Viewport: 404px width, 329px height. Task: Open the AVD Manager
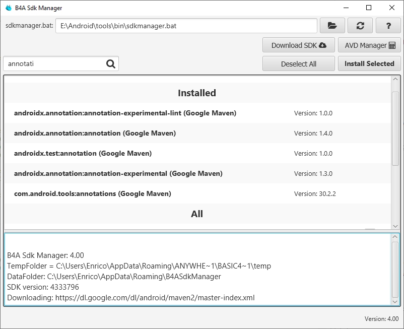369,45
